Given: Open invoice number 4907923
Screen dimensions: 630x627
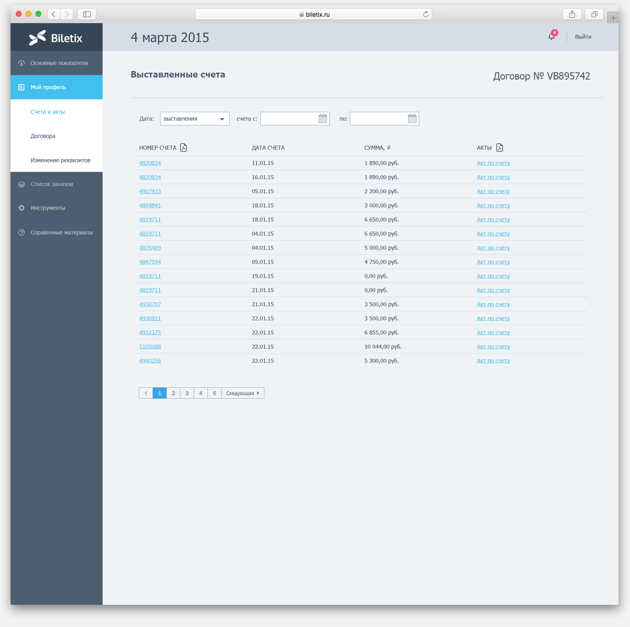Looking at the screenshot, I should pos(150,191).
